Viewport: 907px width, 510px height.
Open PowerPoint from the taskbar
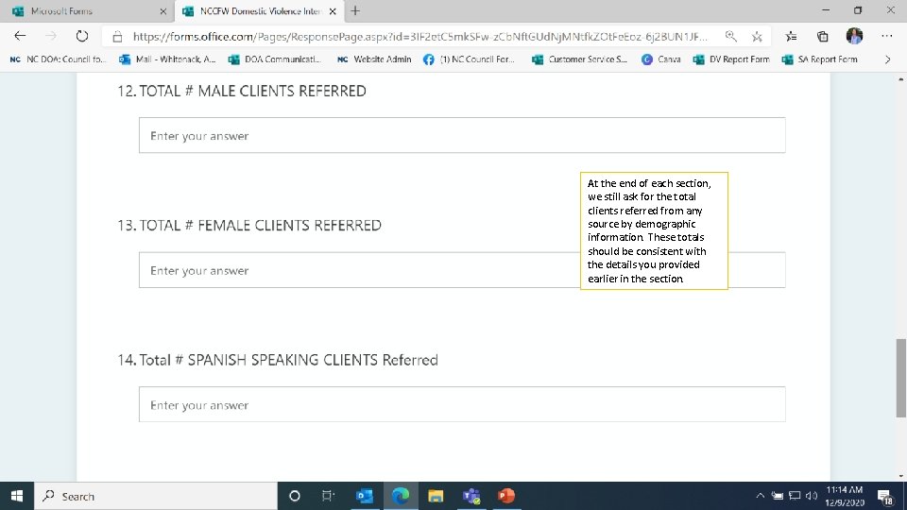[506, 496]
